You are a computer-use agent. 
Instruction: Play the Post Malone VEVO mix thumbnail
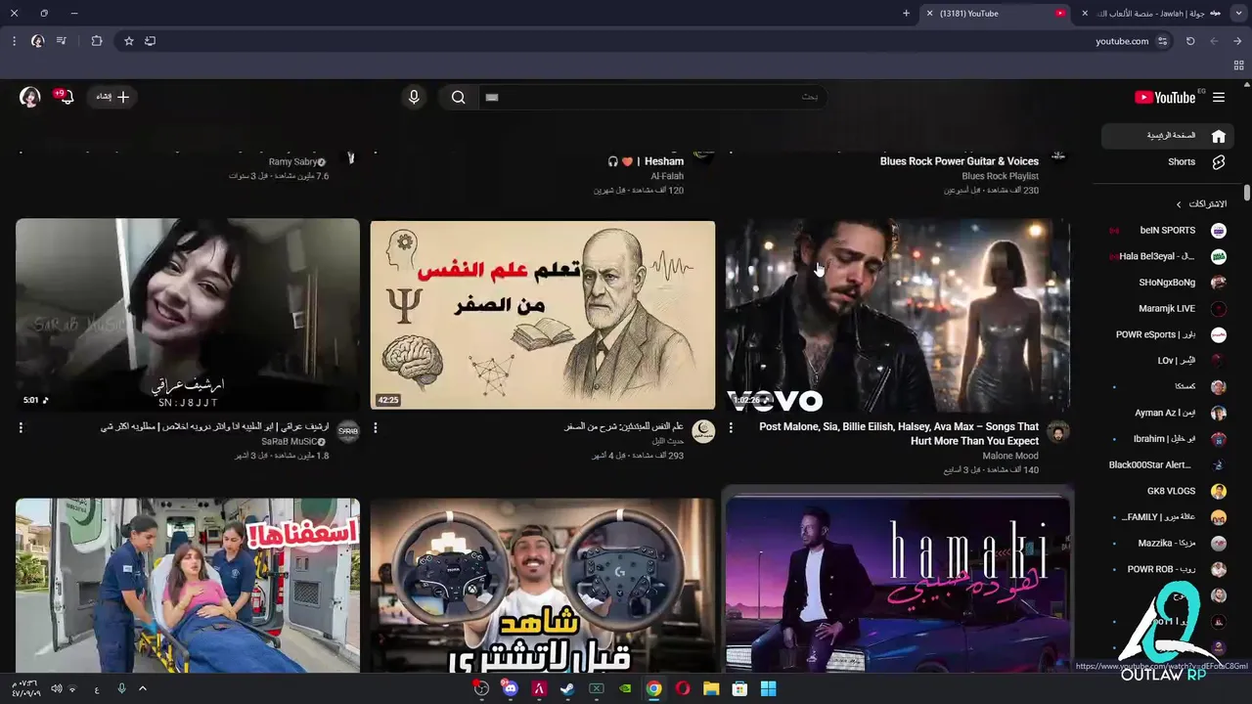pyautogui.click(x=897, y=315)
